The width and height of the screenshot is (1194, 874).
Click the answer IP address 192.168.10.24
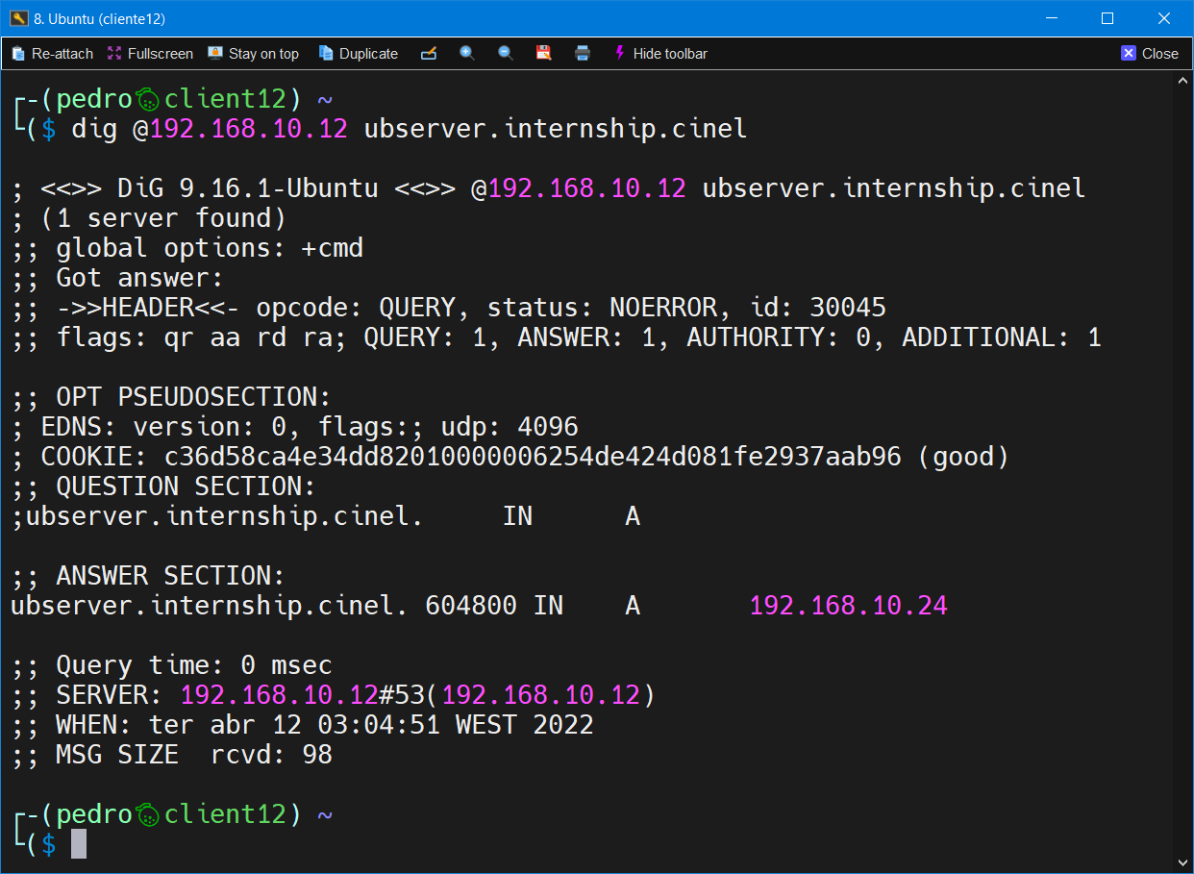[848, 606]
